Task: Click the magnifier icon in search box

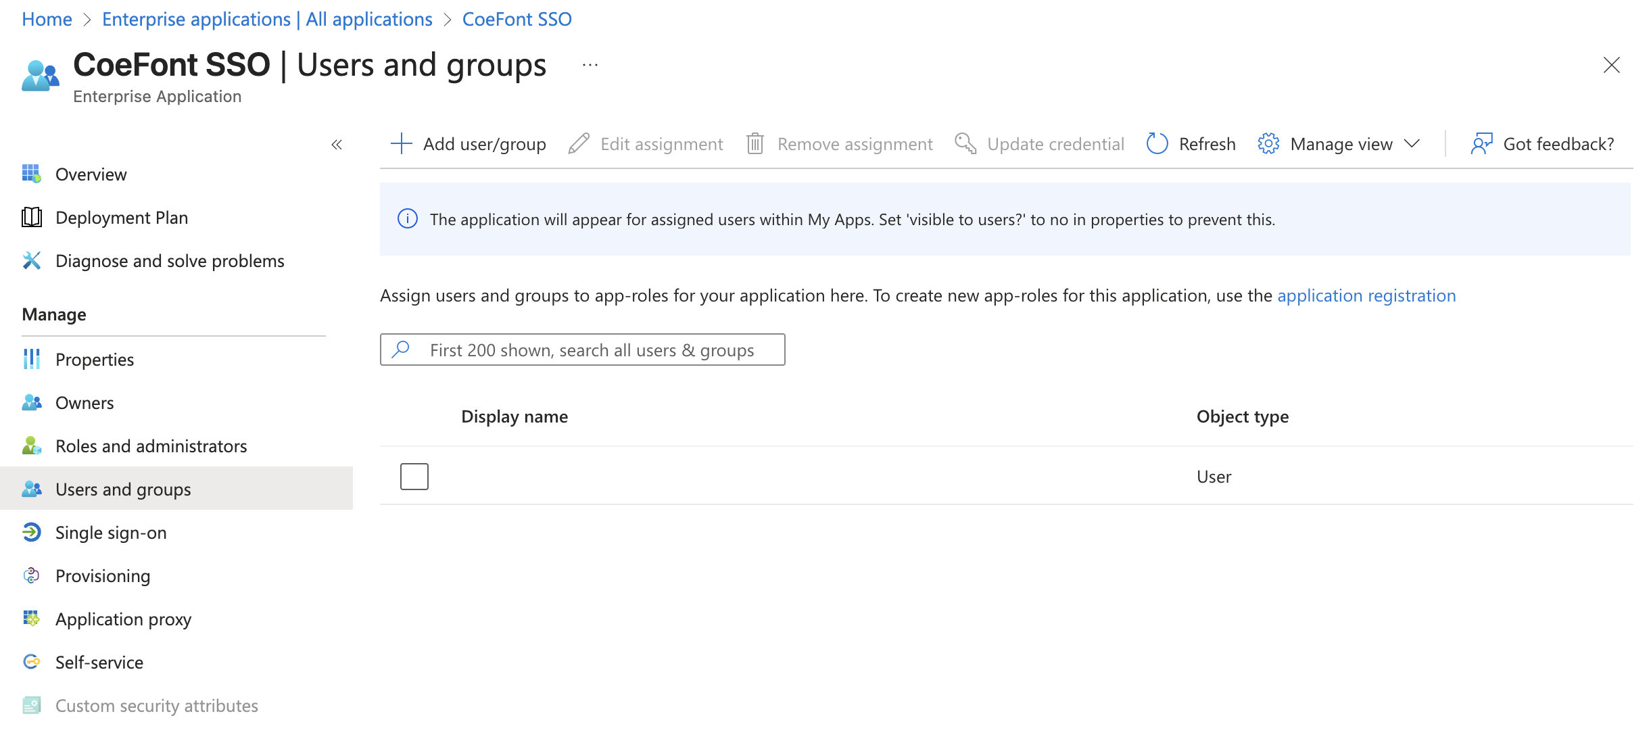Action: click(401, 350)
